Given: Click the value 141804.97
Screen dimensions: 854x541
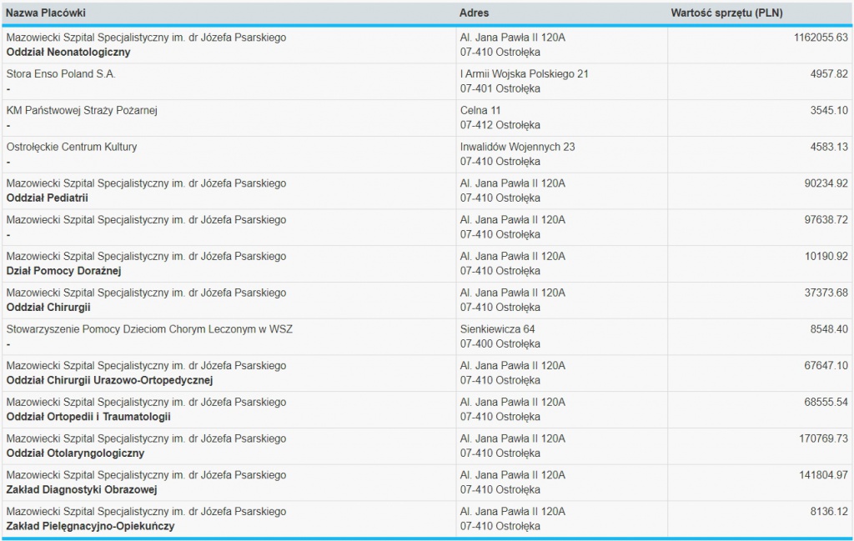Looking at the screenshot, I should coord(823,475).
